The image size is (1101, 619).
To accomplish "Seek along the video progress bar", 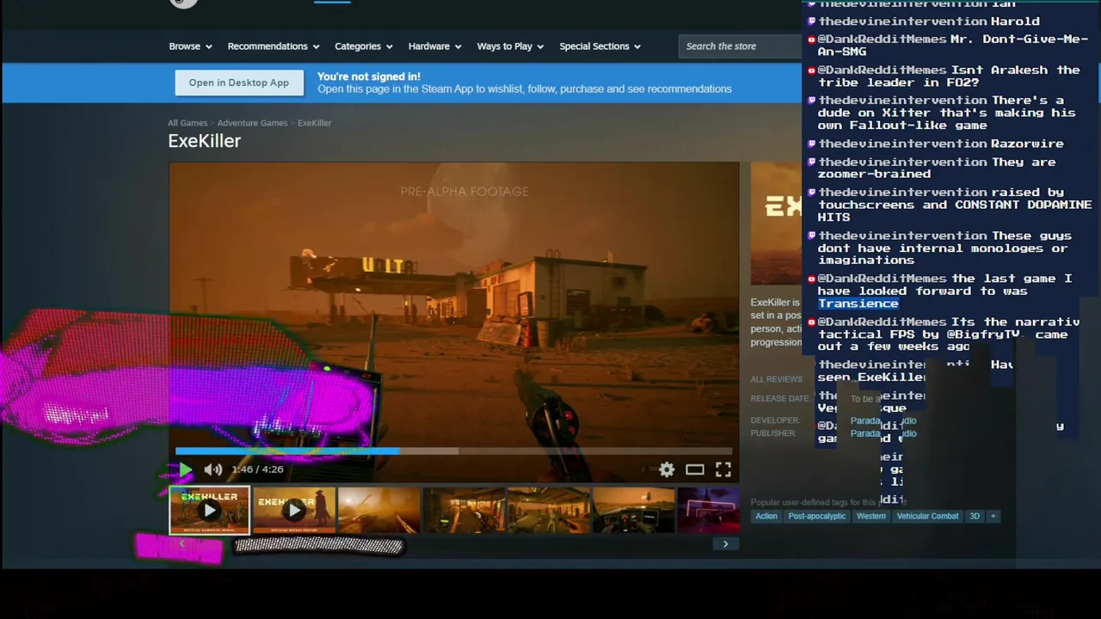I will [453, 450].
